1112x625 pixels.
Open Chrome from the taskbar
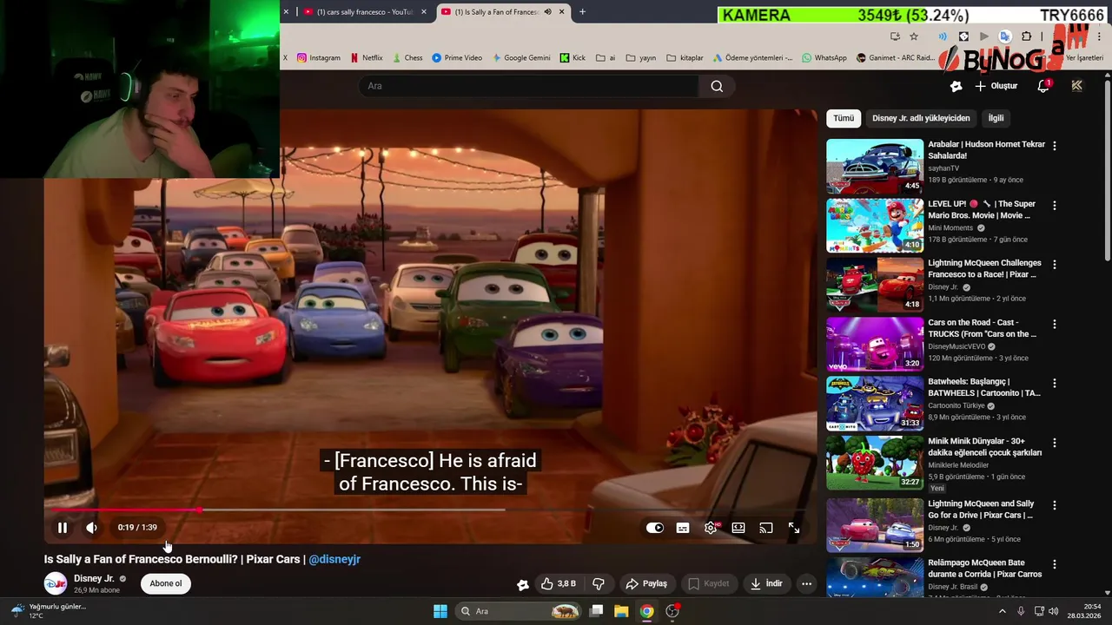tap(646, 611)
